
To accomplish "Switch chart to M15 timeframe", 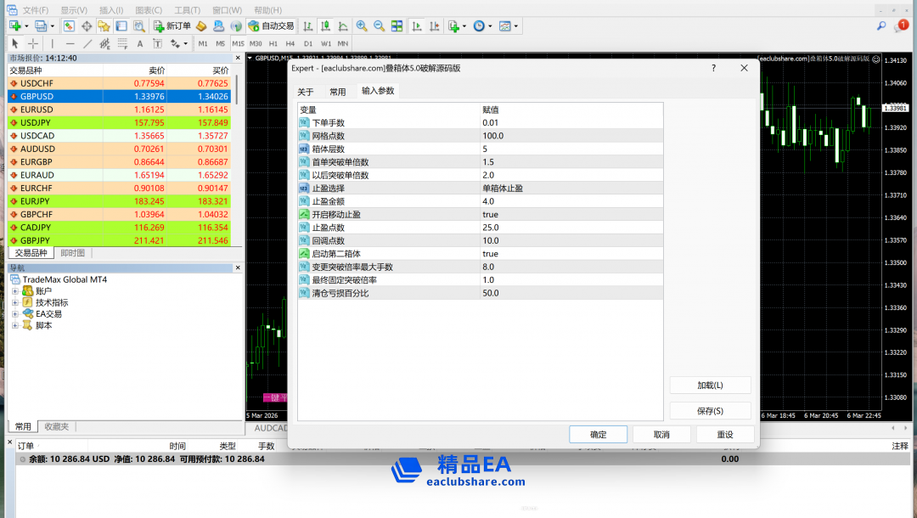I will pyautogui.click(x=238, y=43).
